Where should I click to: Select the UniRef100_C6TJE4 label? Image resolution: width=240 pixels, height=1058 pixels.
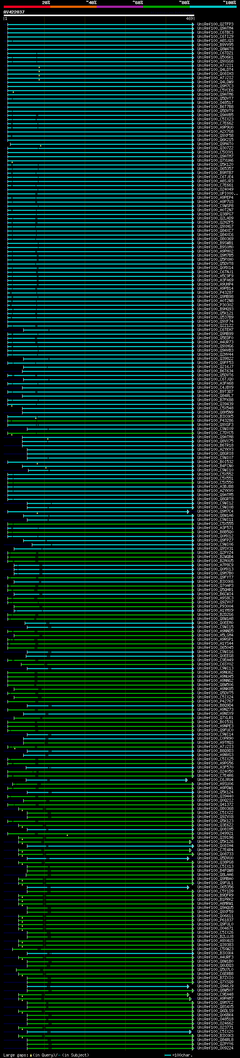[x=215, y=177]
